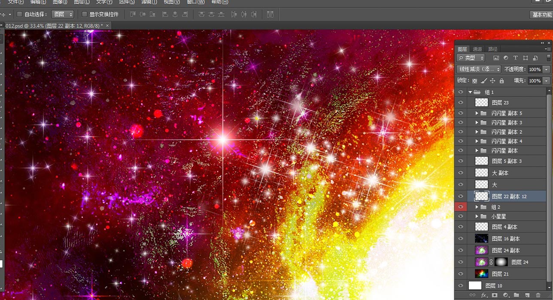Screen dimensions: 553x300
Task: Open the Layers panel flyout menu
Action: coord(548,49)
